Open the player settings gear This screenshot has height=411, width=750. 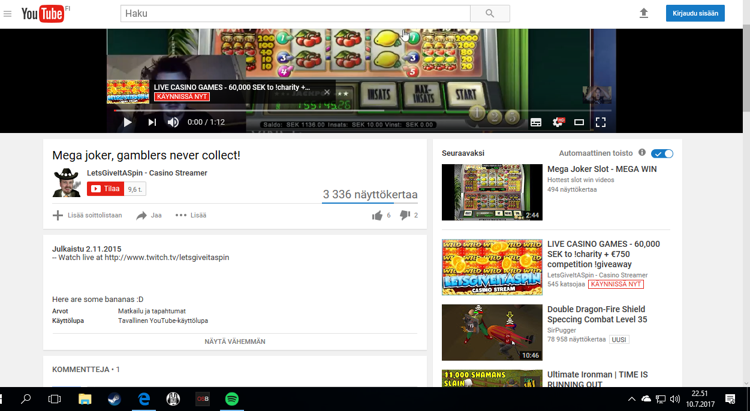click(x=558, y=122)
